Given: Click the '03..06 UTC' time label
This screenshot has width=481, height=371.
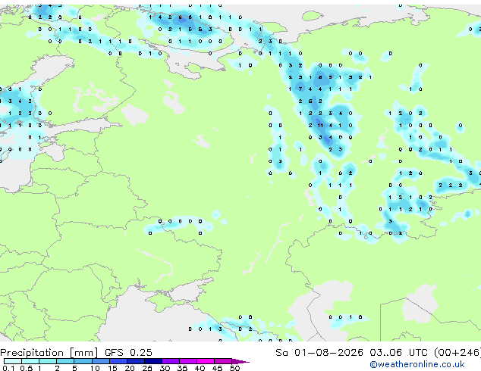Looking at the screenshot, I should [398, 353].
